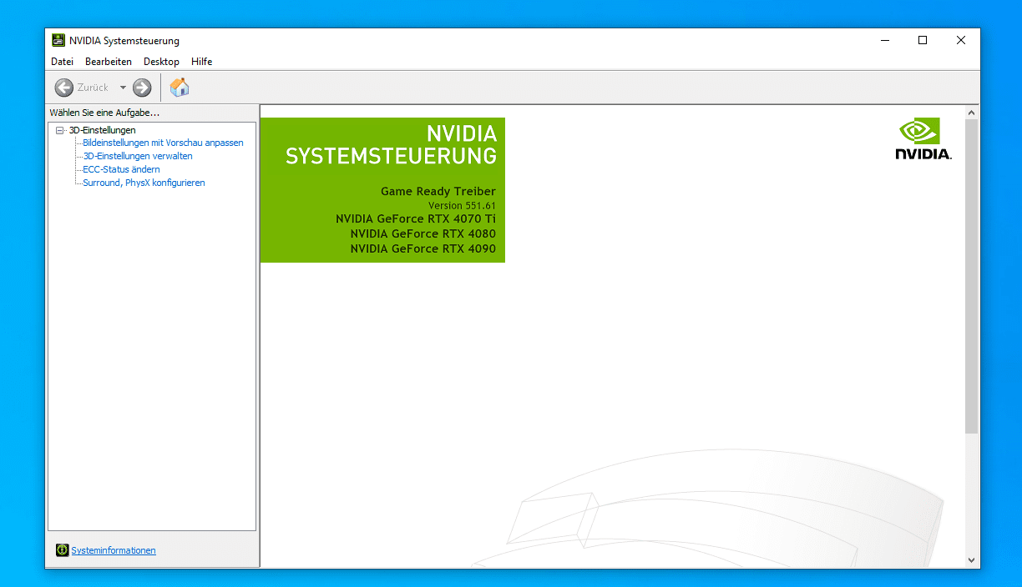Select the 3D-Einstellungen tree item
This screenshot has width=1022, height=587.
click(102, 130)
